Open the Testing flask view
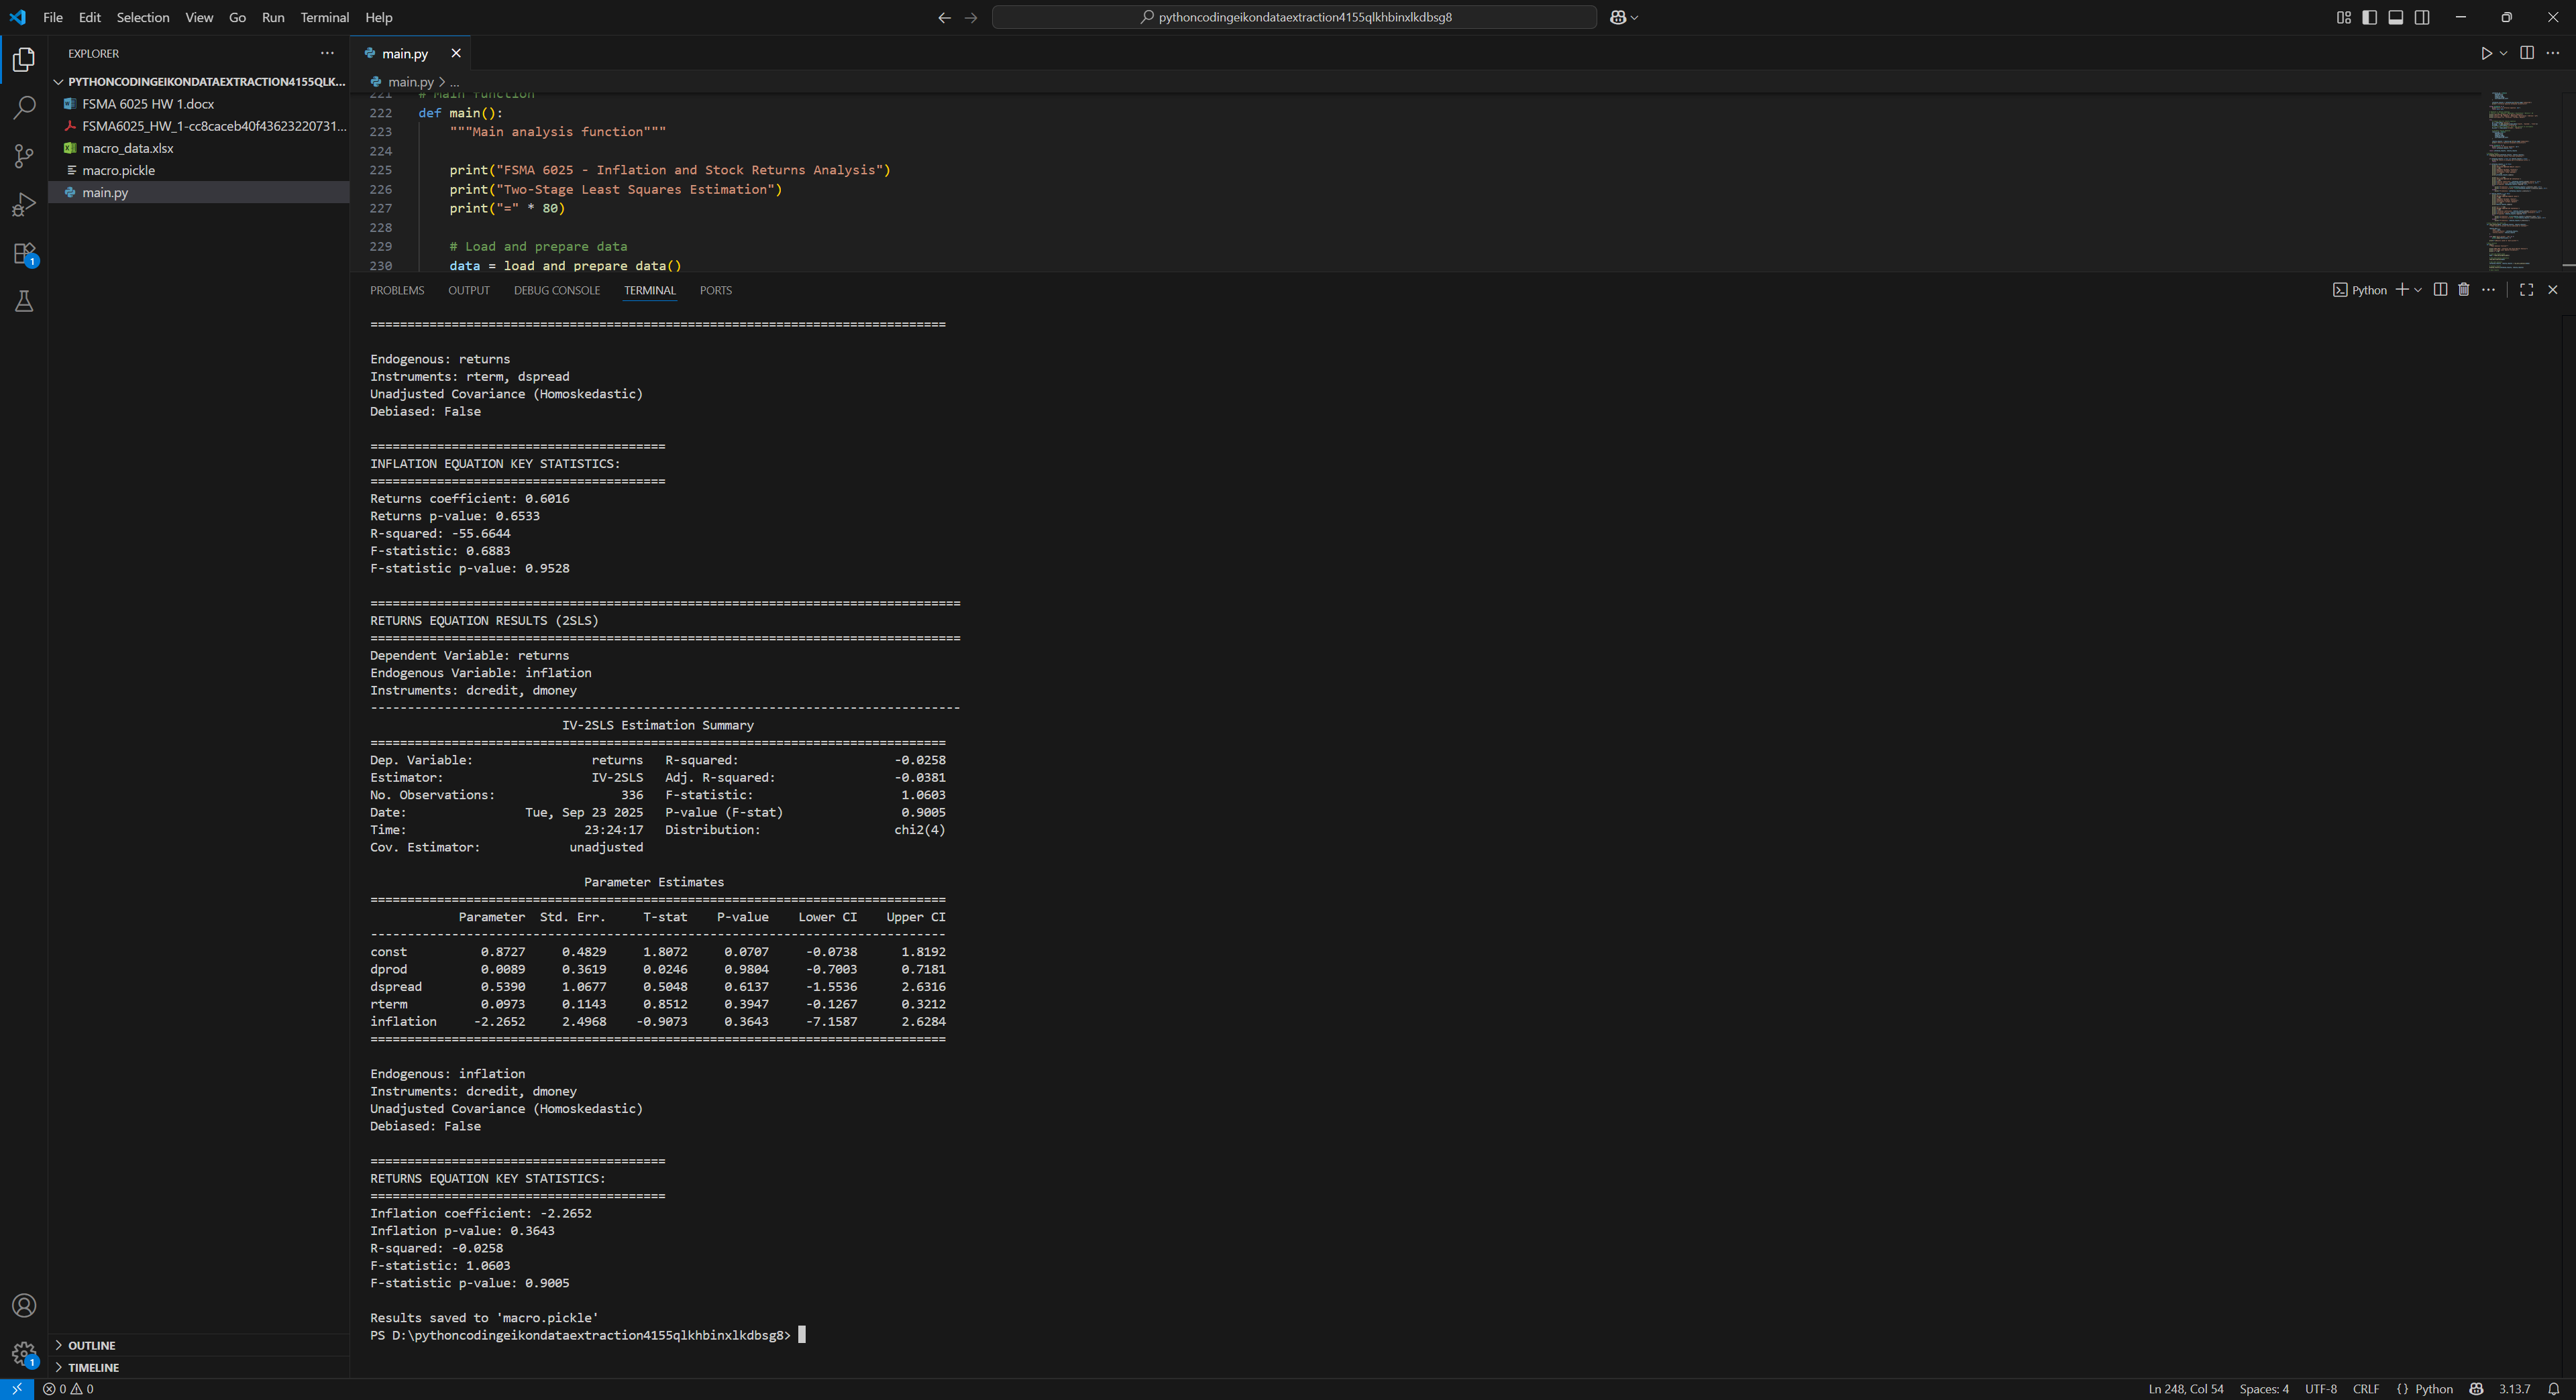 pos(24,301)
